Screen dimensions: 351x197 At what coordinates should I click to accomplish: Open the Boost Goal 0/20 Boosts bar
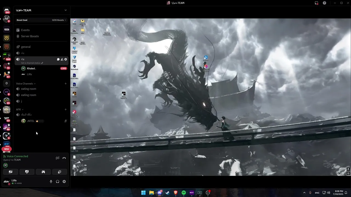click(x=41, y=20)
